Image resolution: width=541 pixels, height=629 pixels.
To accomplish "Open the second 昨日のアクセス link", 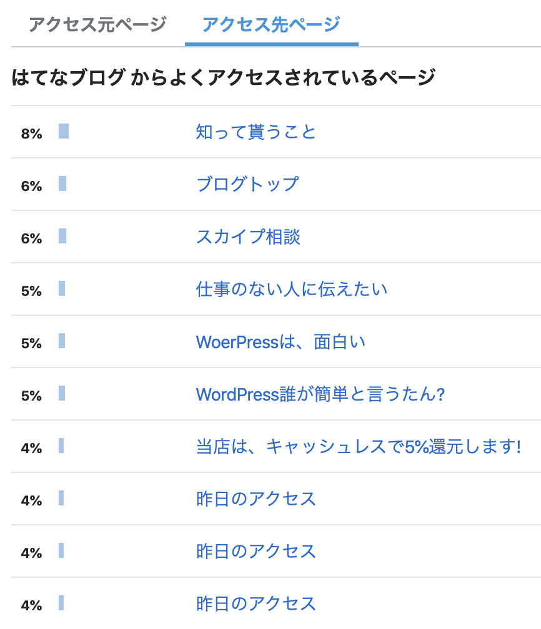I will tap(256, 552).
